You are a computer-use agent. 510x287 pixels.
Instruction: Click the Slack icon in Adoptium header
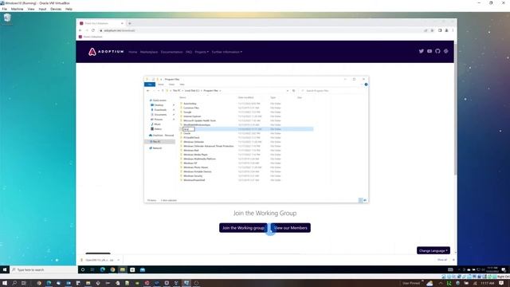[x=446, y=51]
